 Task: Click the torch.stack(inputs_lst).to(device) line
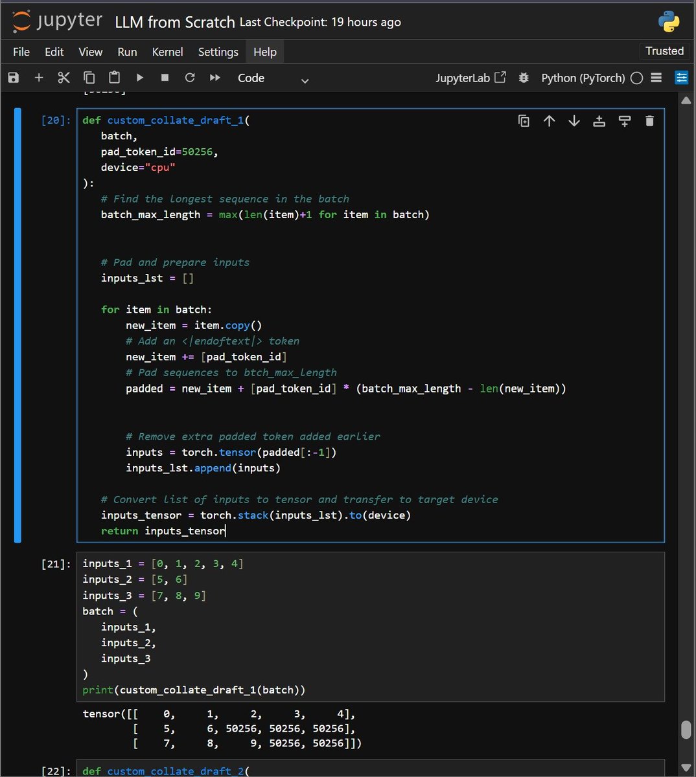(256, 515)
